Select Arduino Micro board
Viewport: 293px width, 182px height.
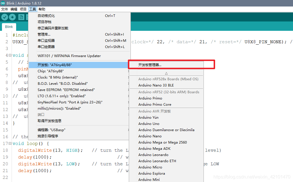click(166, 167)
